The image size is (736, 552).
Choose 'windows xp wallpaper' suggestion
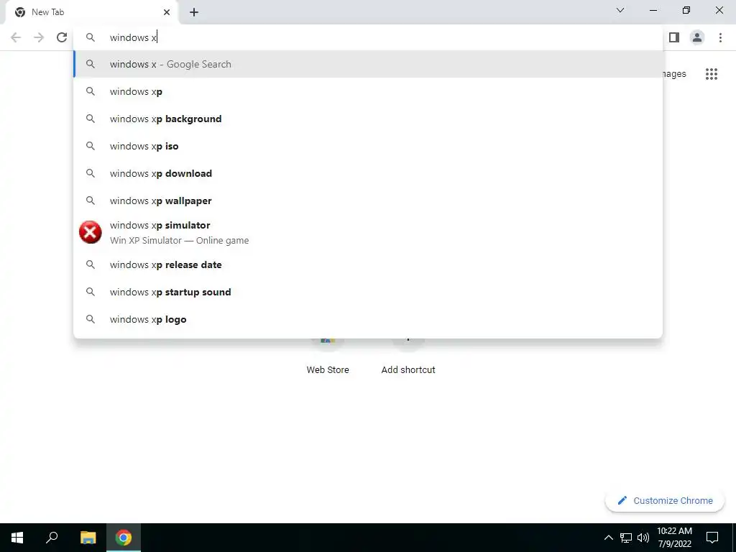tap(367, 201)
